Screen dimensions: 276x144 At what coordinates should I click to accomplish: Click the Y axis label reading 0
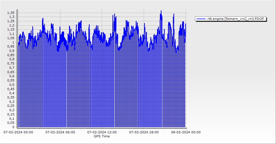click(x=13, y=127)
